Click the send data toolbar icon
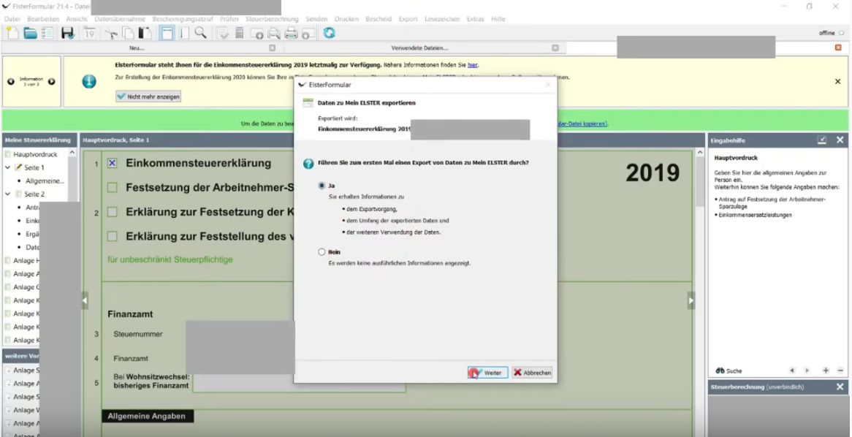Image resolution: width=852 pixels, height=437 pixels. (256, 33)
